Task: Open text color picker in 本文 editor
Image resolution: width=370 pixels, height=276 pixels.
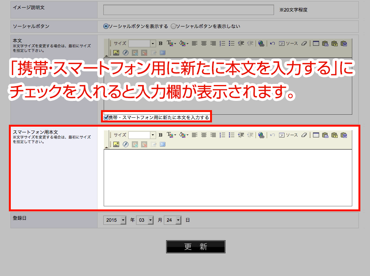Action: point(171,43)
